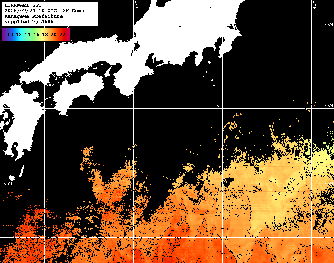Screen dimensions: 334x263
Task: Click the 36N latitude label
Action: [328, 25]
